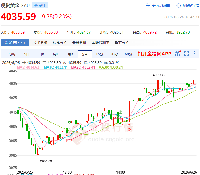Click the USD/ounce unit switch arrows icon
The image size is (200, 175).
pyautogui.click(x=148, y=5)
